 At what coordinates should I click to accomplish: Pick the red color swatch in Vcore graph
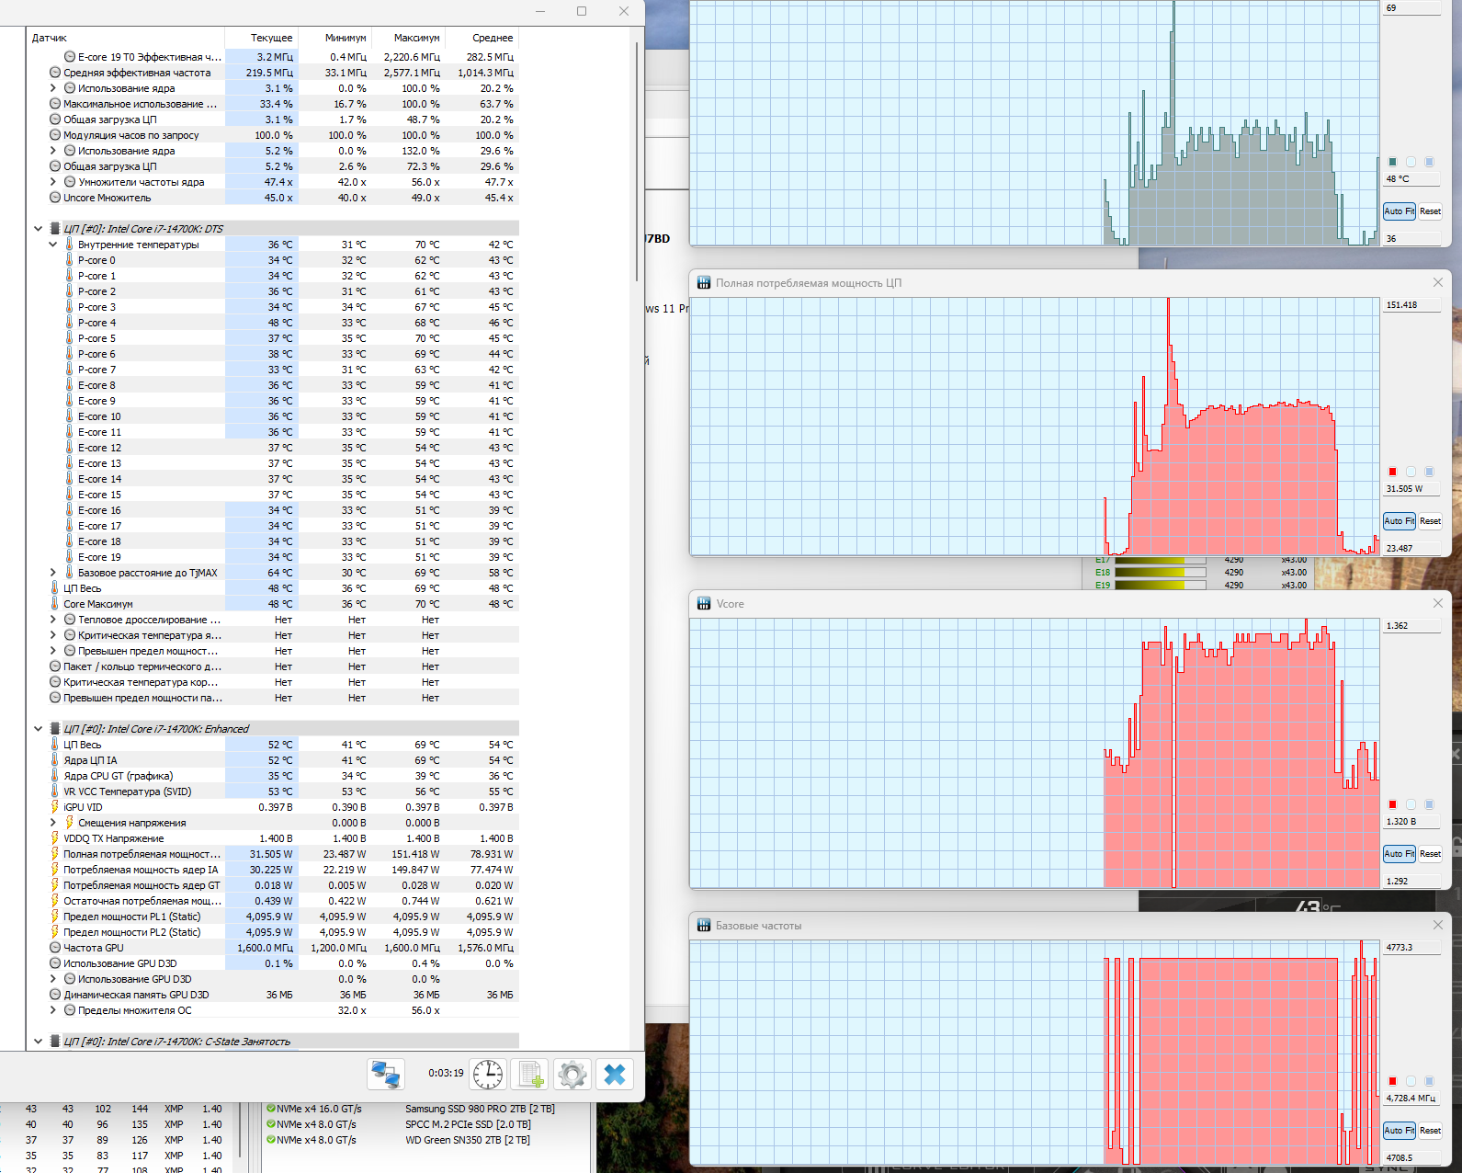pos(1392,804)
